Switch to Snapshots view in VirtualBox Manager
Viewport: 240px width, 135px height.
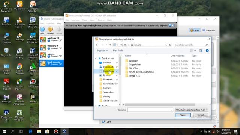click(208, 30)
